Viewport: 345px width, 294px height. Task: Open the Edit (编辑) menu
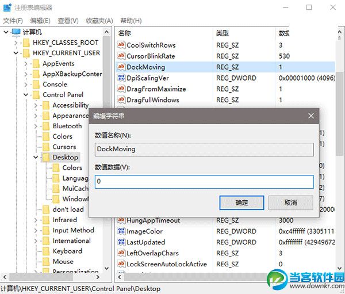40,21
